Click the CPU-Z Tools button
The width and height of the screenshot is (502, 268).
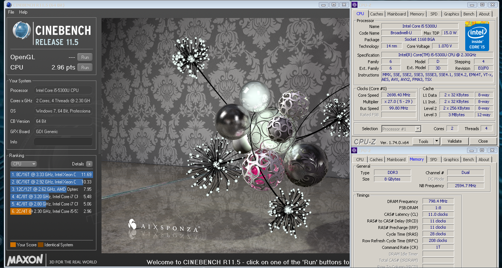(423, 141)
